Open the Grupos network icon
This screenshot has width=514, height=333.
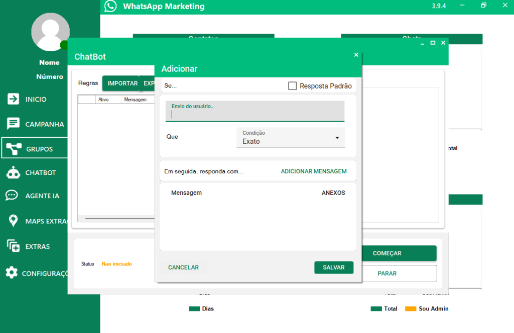(x=13, y=148)
